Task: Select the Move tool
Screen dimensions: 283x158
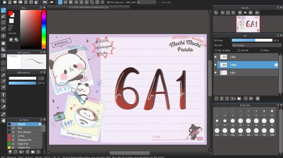Action: (3, 36)
